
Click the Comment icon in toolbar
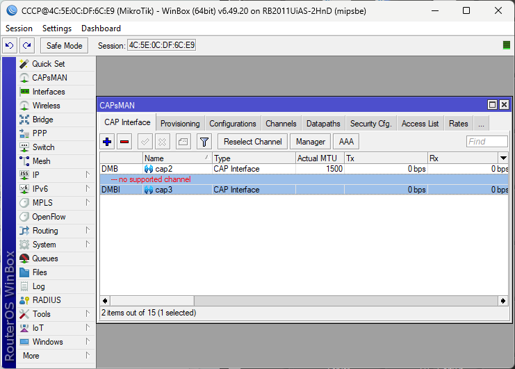coord(183,142)
